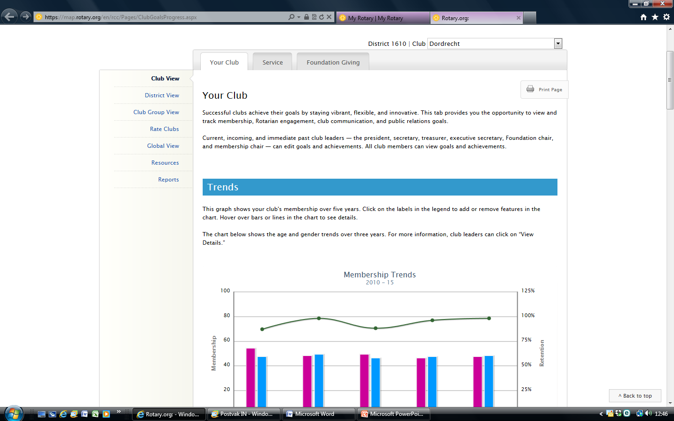The width and height of the screenshot is (674, 421).
Task: Switch to My Rotary browser tab
Action: (383, 18)
